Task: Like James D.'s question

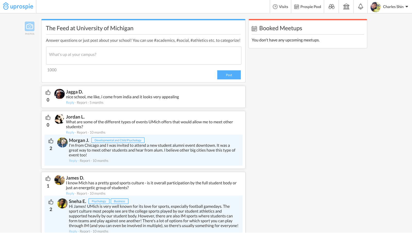Action: 48,179
